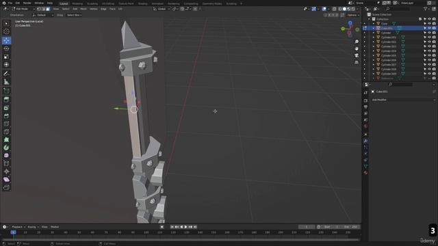Open the File menu
This screenshot has width=438, height=246.
pos(10,3)
